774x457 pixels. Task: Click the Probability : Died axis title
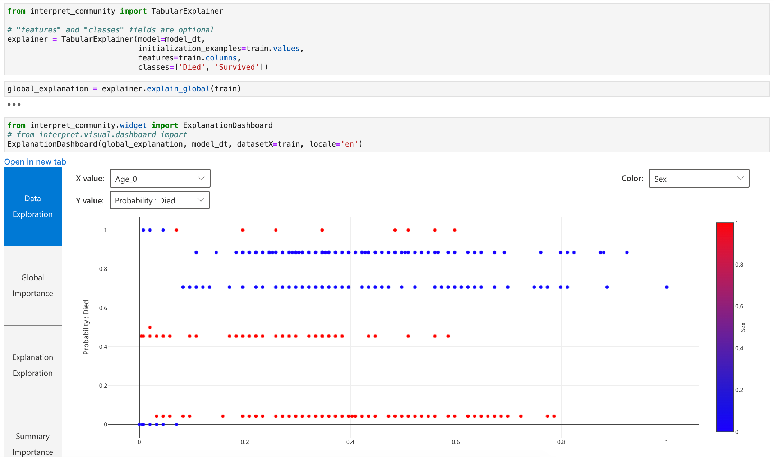86,327
